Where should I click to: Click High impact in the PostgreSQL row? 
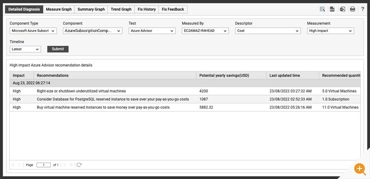click(x=17, y=99)
